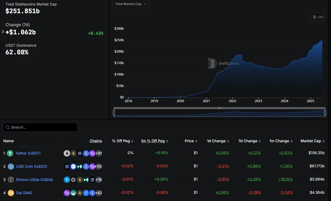Click the Arbitrum chain icon on Tether's row
Screen dimensions: 331x201
[86, 153]
